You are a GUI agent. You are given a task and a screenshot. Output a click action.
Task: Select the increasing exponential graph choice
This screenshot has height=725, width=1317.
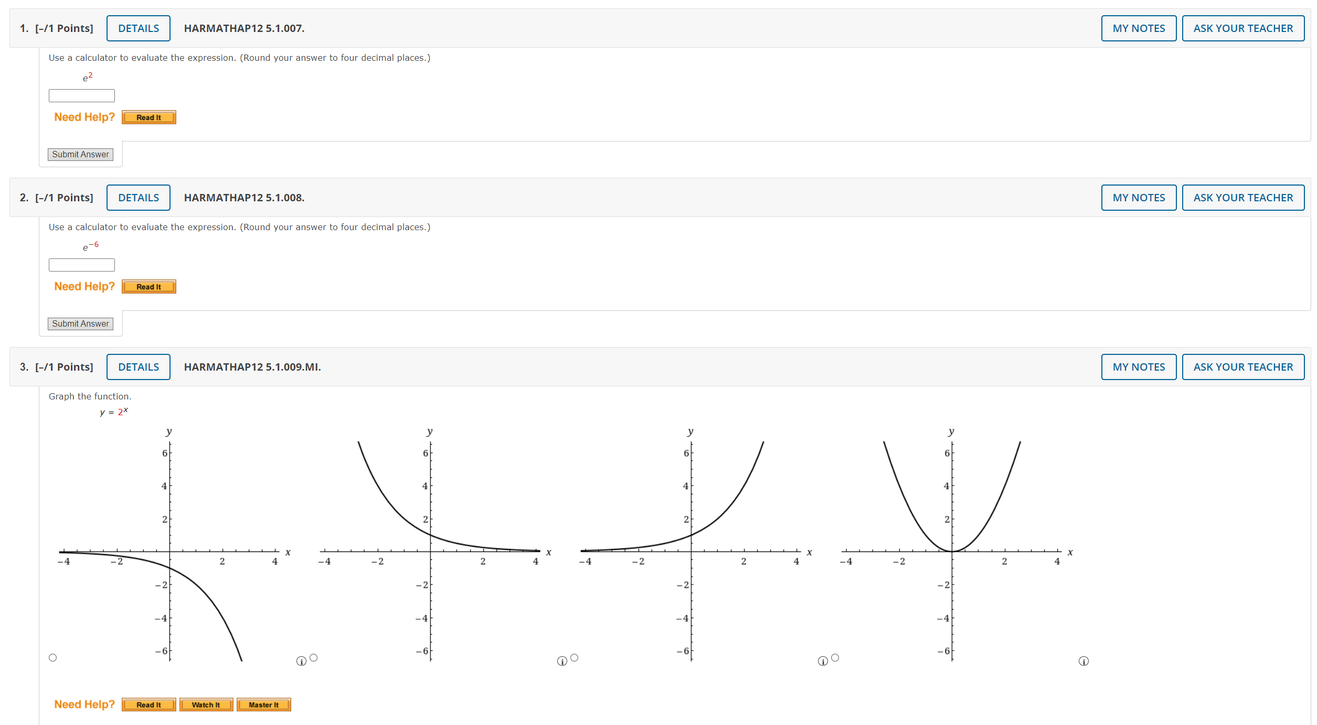(573, 657)
